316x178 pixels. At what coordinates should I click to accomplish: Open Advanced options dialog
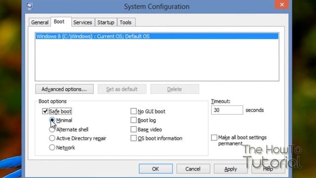[x=64, y=89]
